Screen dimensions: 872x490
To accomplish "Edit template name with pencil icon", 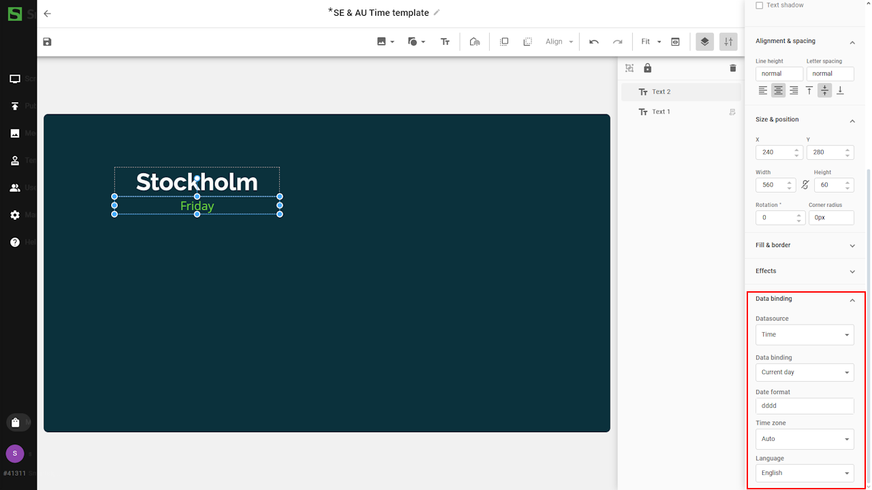I will [437, 13].
